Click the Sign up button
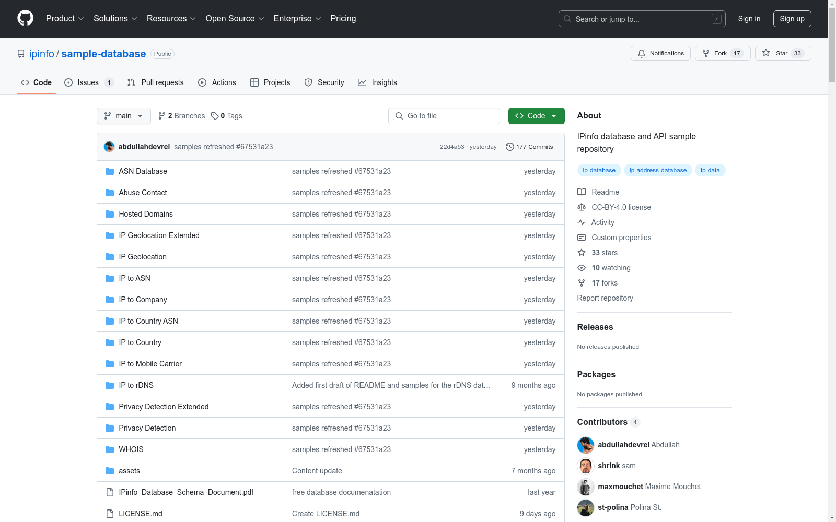 [x=792, y=19]
